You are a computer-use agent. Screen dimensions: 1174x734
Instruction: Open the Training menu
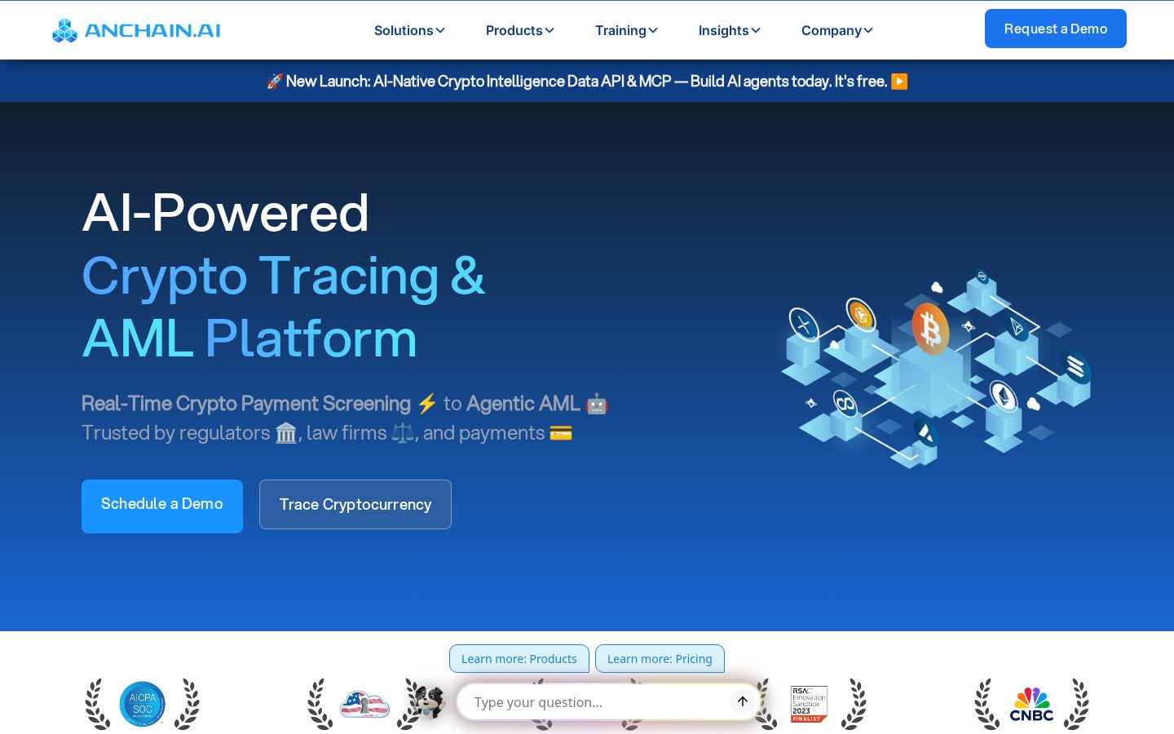[x=626, y=30]
